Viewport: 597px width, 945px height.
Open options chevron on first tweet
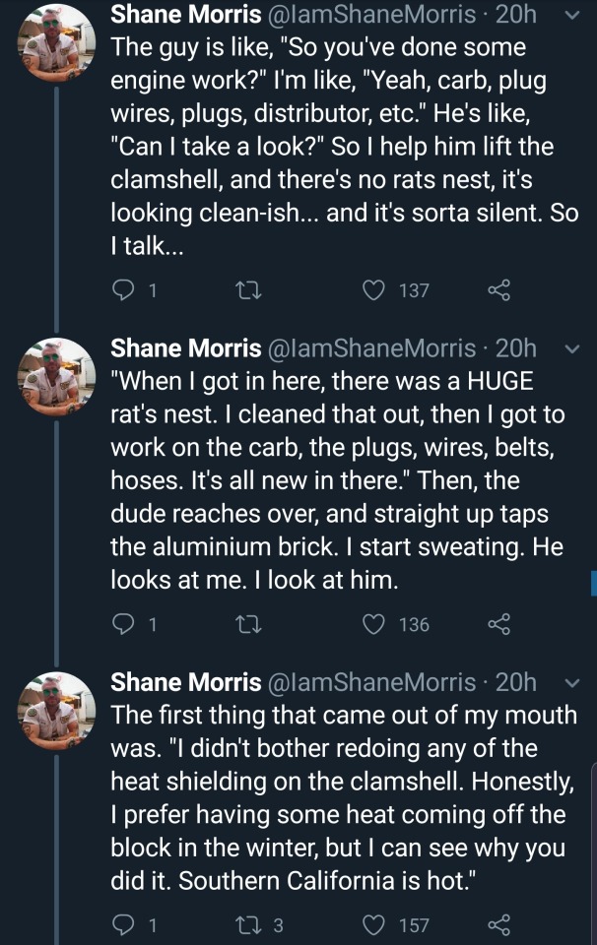[x=576, y=16]
